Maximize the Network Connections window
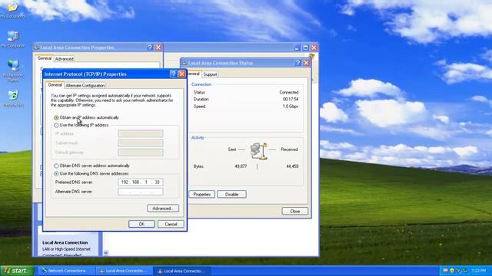492x276 pixels. 306,48
